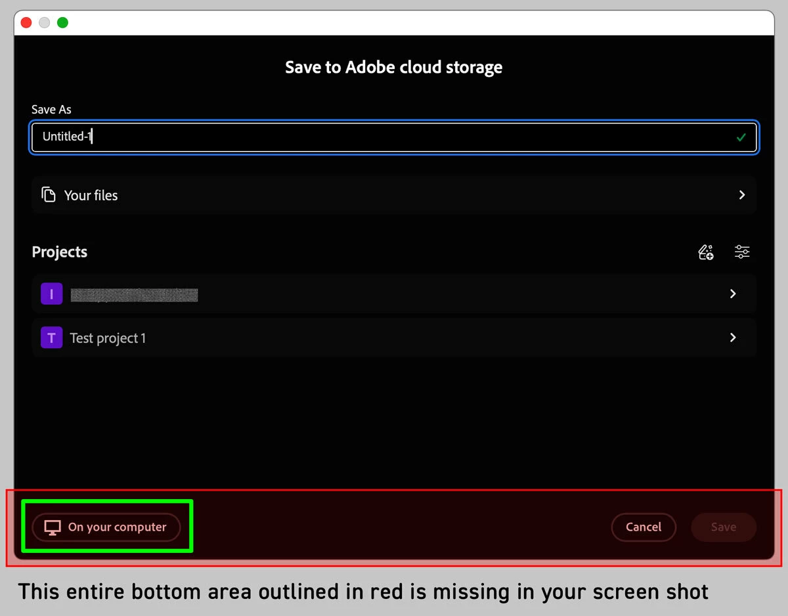The width and height of the screenshot is (788, 616).
Task: Click the Projects heading
Action: [x=59, y=252]
